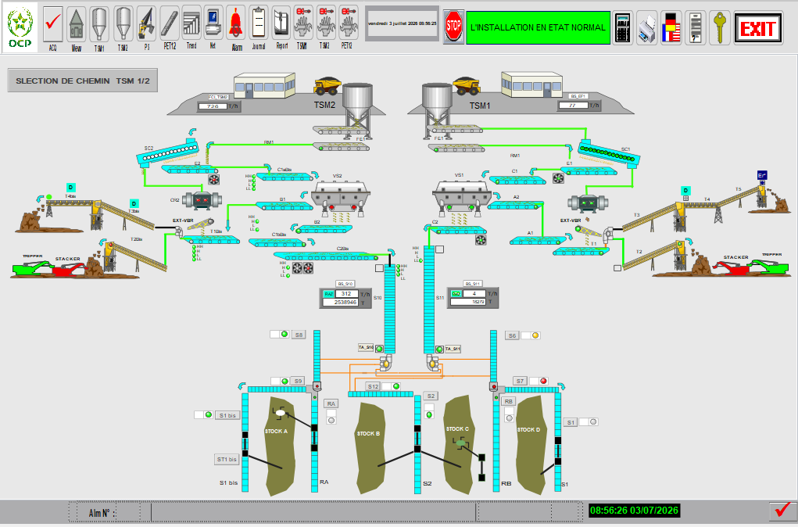Select the S9 path button
This screenshot has width=798, height=527.
tap(299, 381)
